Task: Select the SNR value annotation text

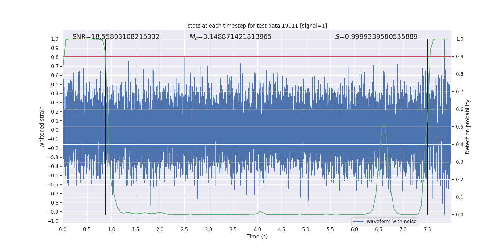Action: tap(116, 37)
